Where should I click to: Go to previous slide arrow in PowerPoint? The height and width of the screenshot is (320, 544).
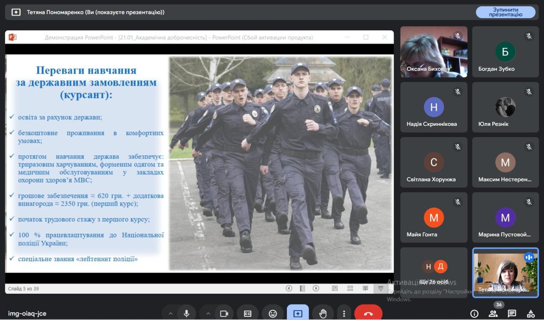(x=289, y=288)
